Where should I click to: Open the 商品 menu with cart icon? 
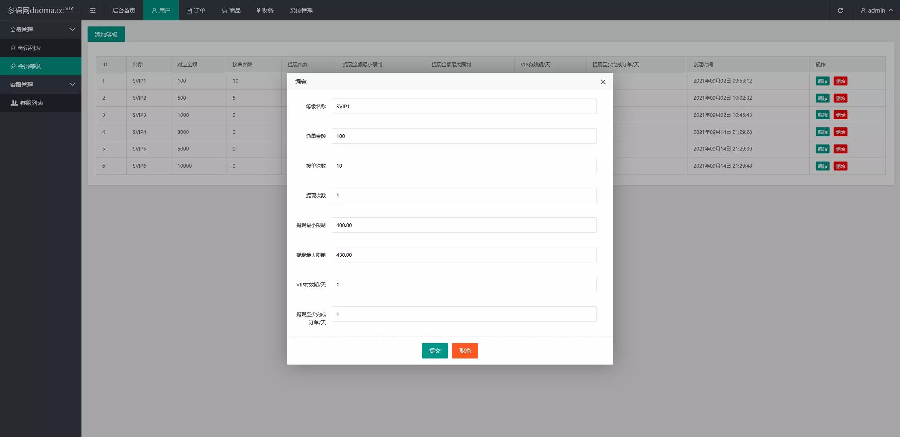coord(231,11)
